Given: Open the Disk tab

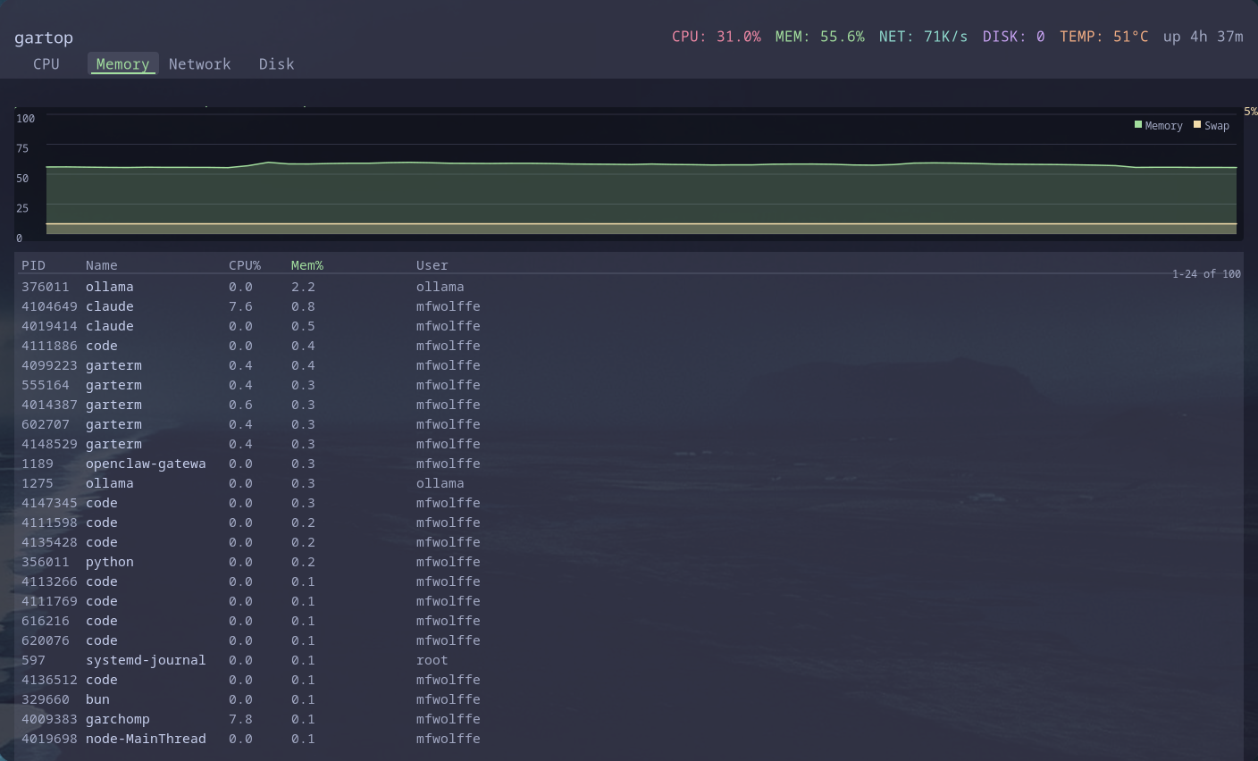Looking at the screenshot, I should [x=276, y=63].
